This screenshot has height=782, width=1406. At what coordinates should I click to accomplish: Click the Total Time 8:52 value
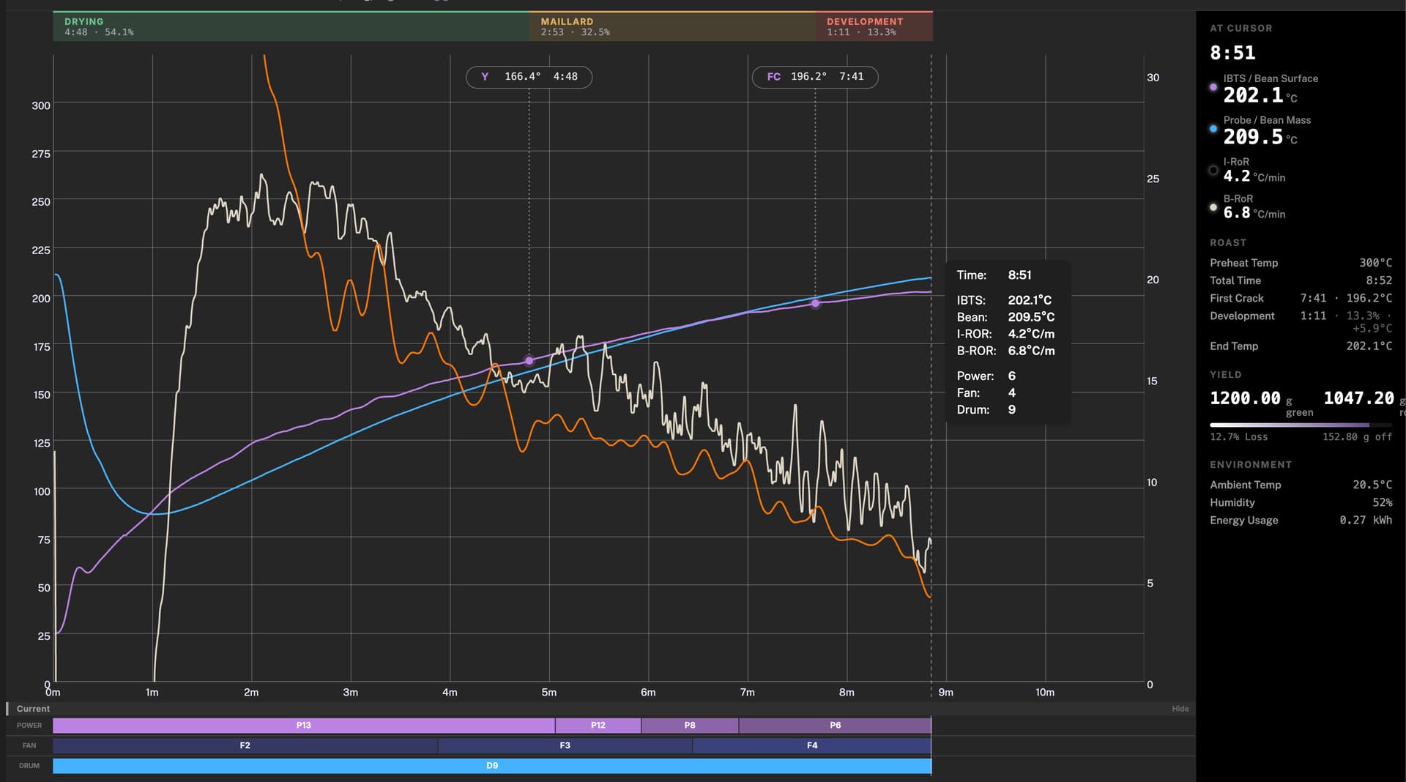pyautogui.click(x=1379, y=280)
